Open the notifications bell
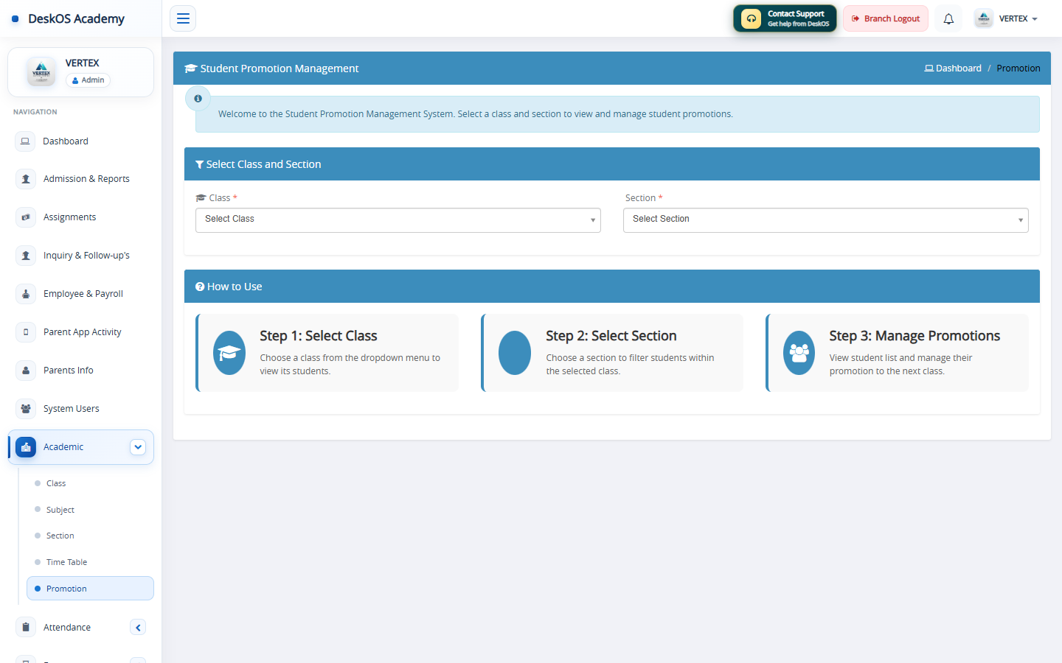 [x=948, y=18]
